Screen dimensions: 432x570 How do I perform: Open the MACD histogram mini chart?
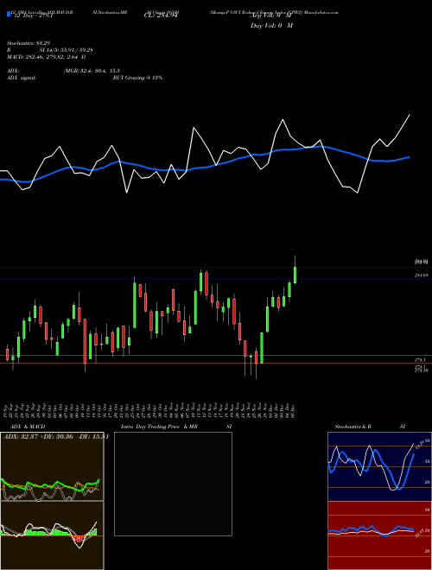pyautogui.click(x=52, y=535)
